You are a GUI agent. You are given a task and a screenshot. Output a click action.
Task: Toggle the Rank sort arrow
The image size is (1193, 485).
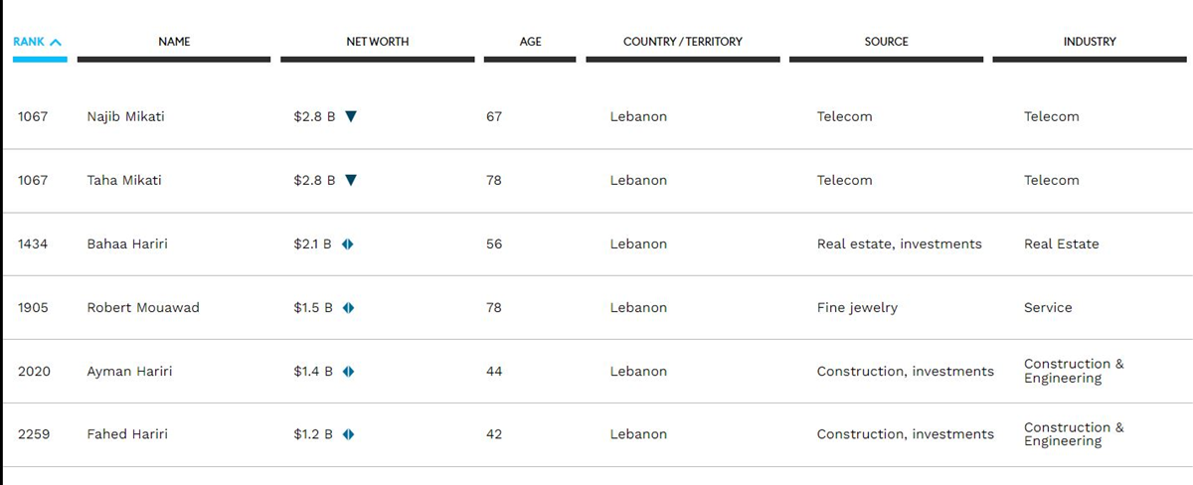tap(56, 42)
